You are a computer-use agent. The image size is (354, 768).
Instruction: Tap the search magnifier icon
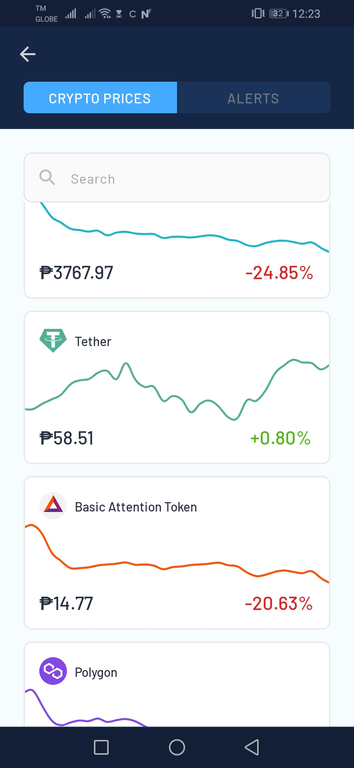[x=47, y=177]
